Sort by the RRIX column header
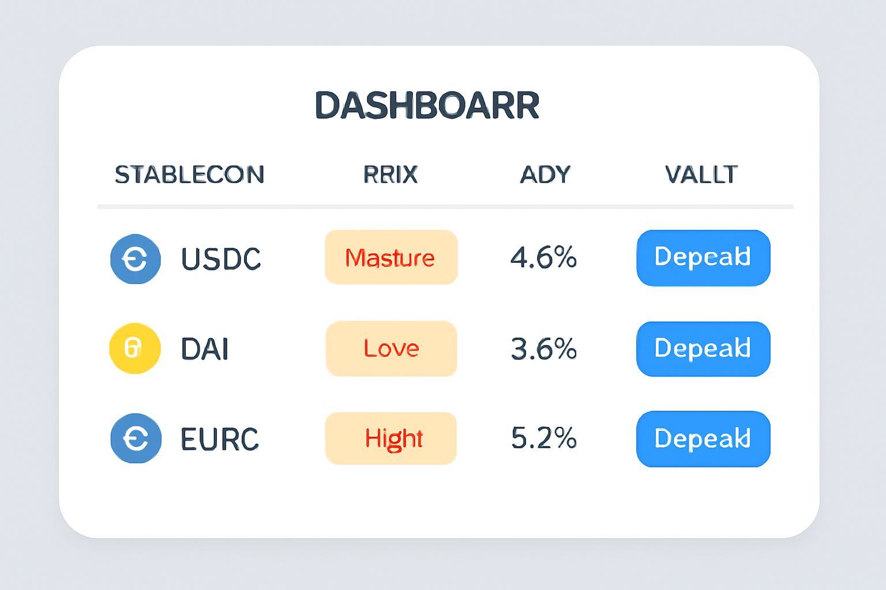This screenshot has width=886, height=590. pos(391,175)
